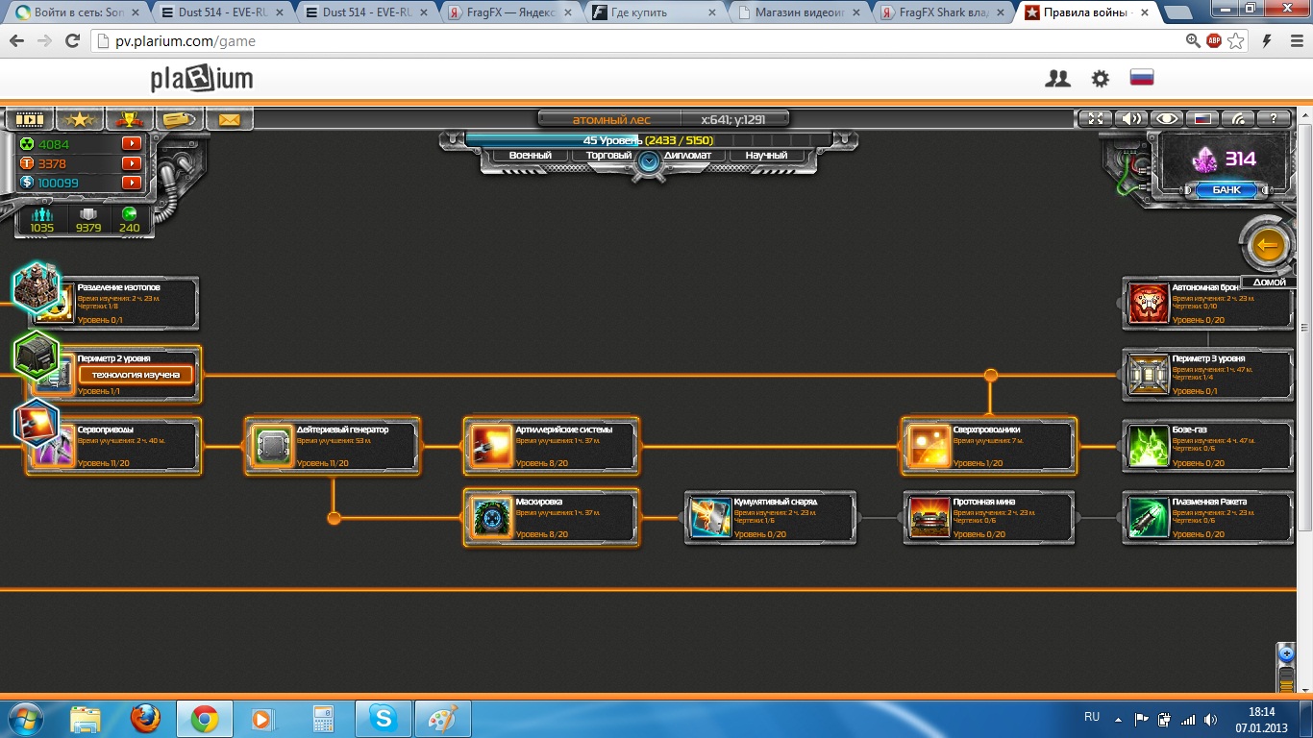The image size is (1313, 738).
Task: Click the hexagonal base building icon
Action: click(37, 286)
